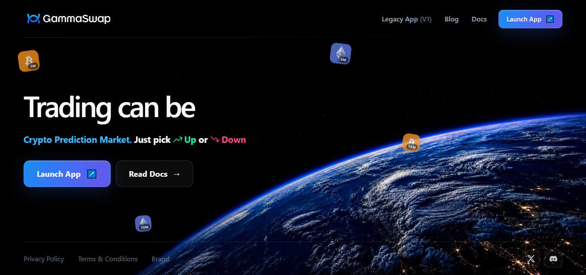The image size is (586, 275).
Task: Open the X (Twitter) social icon
Action: 531,259
